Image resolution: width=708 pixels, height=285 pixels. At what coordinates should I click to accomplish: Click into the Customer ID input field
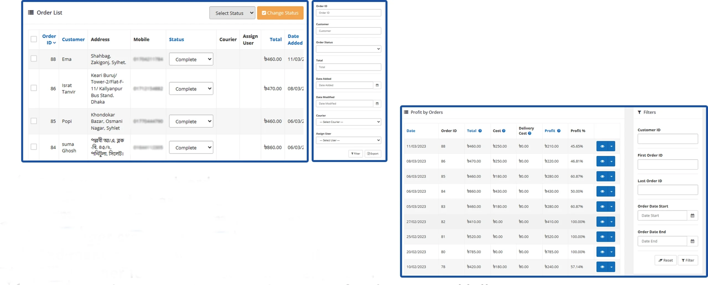point(667,139)
